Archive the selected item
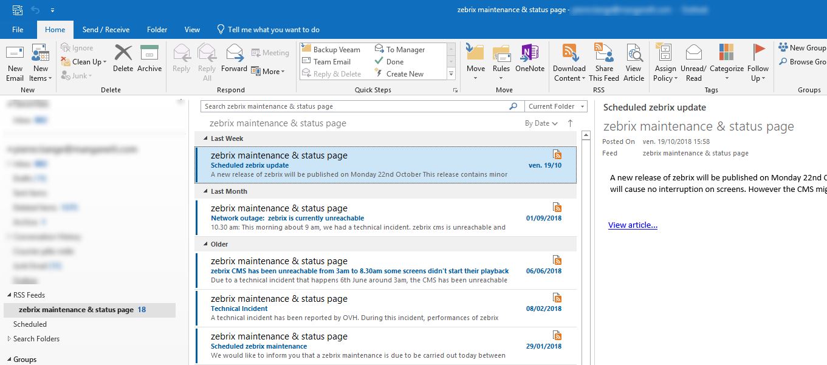The height and width of the screenshot is (365, 827). click(149, 59)
